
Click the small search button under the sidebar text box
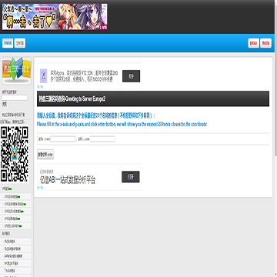pos(5,104)
